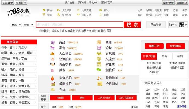The width and height of the screenshot is (189, 109).
Task: Click the 论坛交易 icon in top navigation
Action: pyautogui.click(x=78, y=10)
